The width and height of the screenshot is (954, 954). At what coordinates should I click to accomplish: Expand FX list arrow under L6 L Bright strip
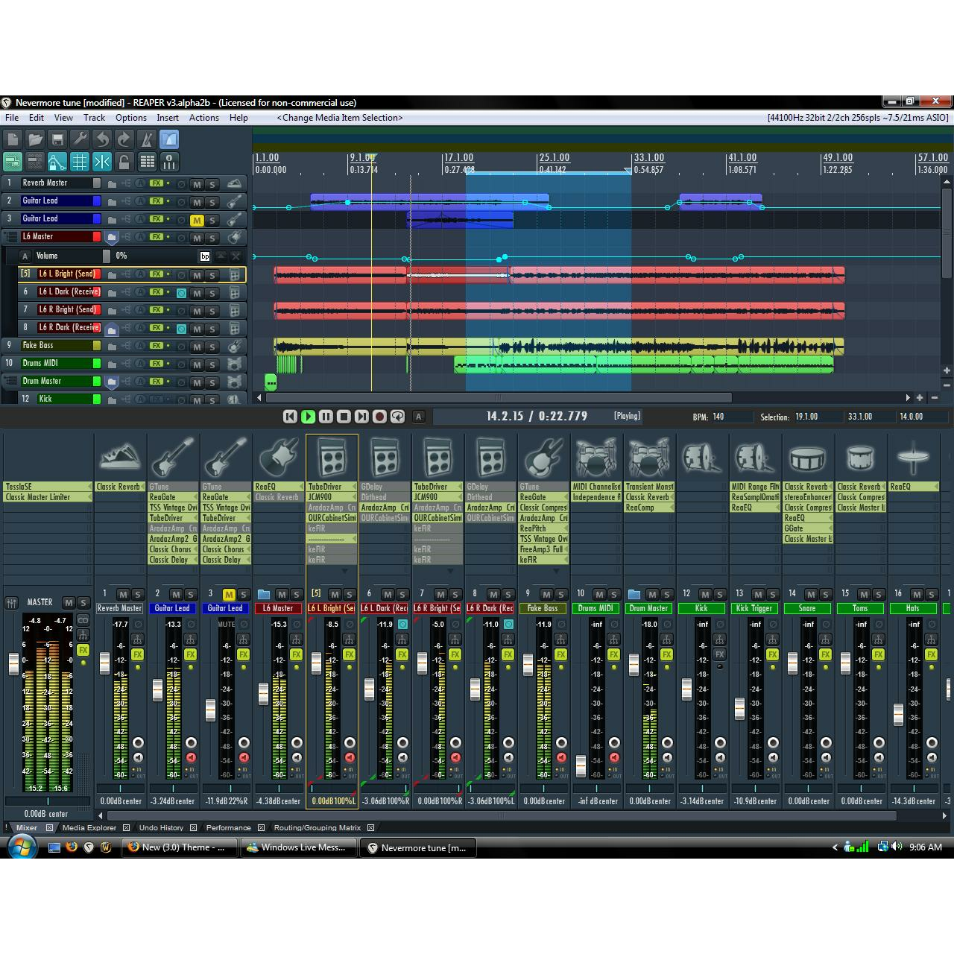(x=344, y=571)
